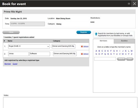Image resolution: width=138 pixels, height=108 pixels.
Task: Click the Register button
Action: [x=84, y=32]
